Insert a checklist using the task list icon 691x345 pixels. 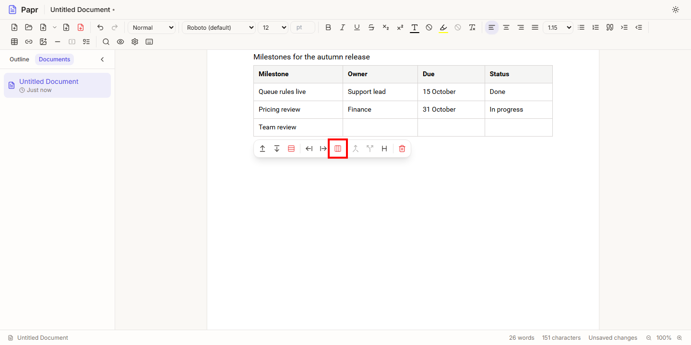tap(86, 42)
